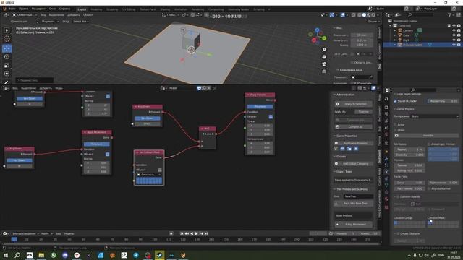
Task: Enable the Ghost checkbox
Action: [x=396, y=130]
